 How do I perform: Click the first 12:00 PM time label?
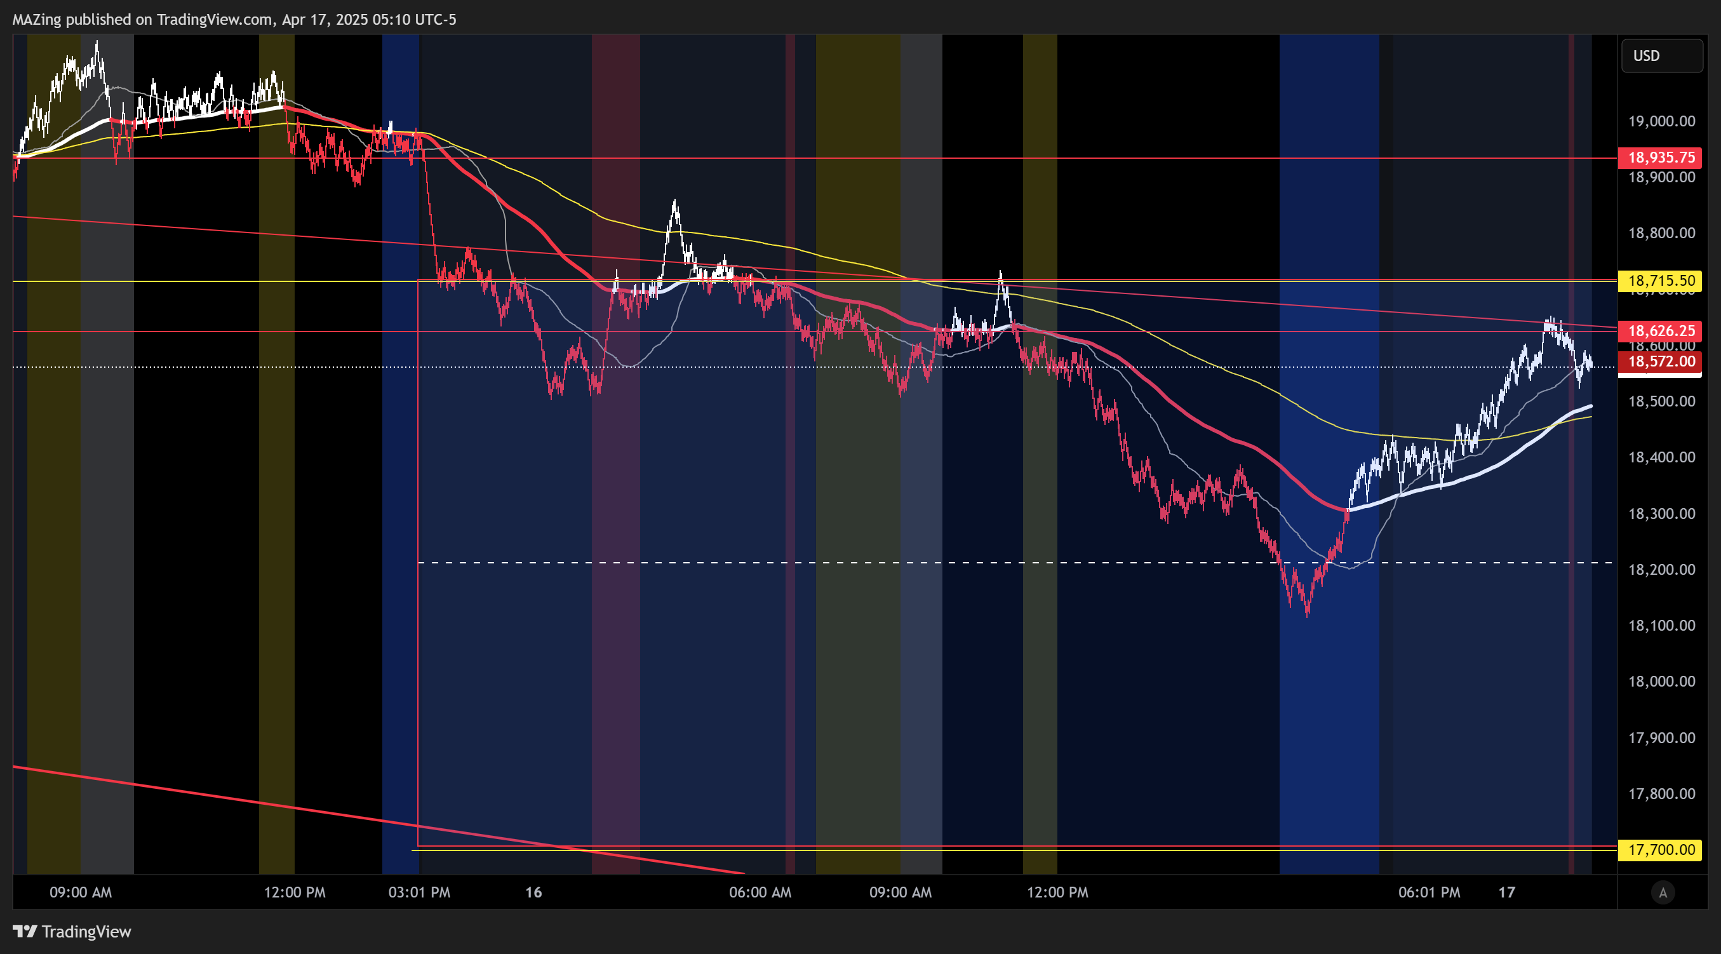tap(295, 892)
